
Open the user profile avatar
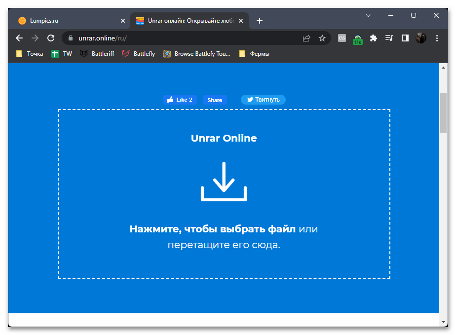pos(421,38)
